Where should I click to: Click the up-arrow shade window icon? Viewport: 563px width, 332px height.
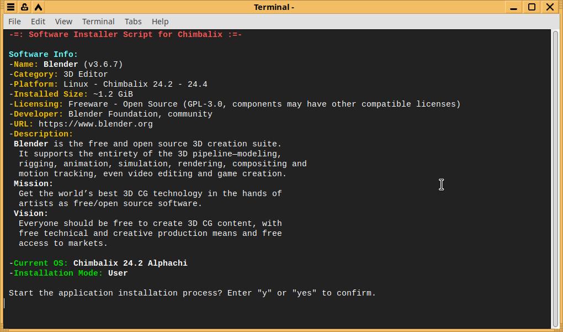pos(38,7)
